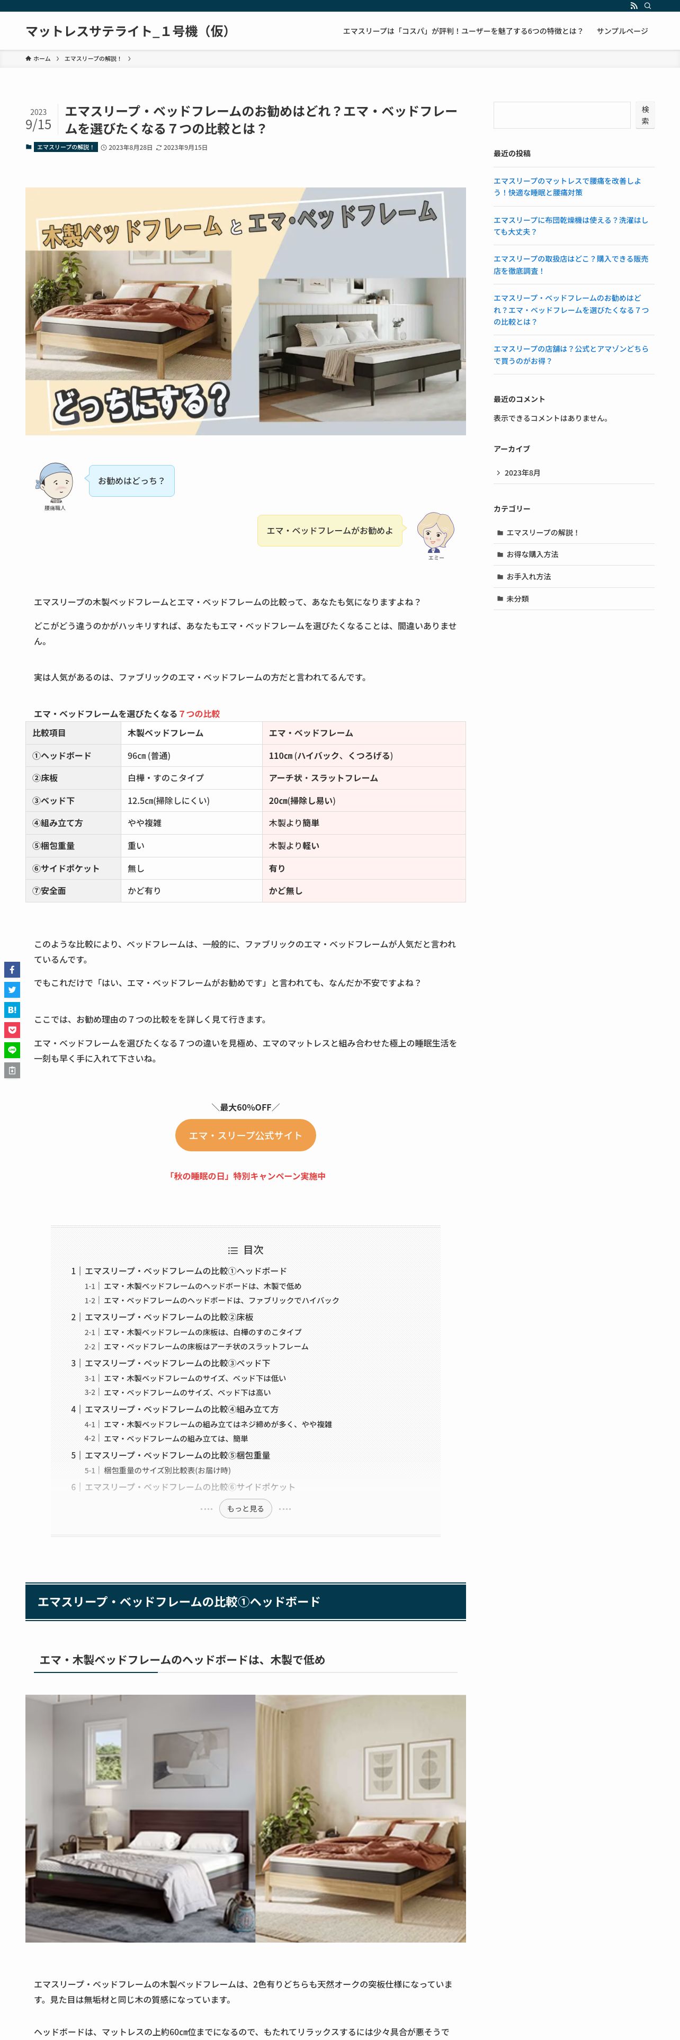Jump to contents 4-1 ネジ締めが多く

pos(218,1424)
